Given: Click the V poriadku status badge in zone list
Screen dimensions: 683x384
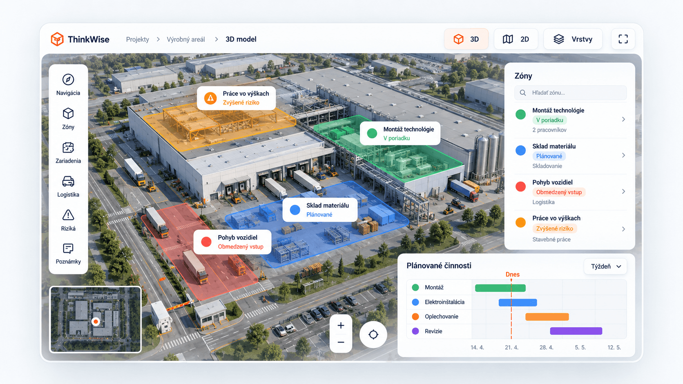Looking at the screenshot, I should click(549, 120).
